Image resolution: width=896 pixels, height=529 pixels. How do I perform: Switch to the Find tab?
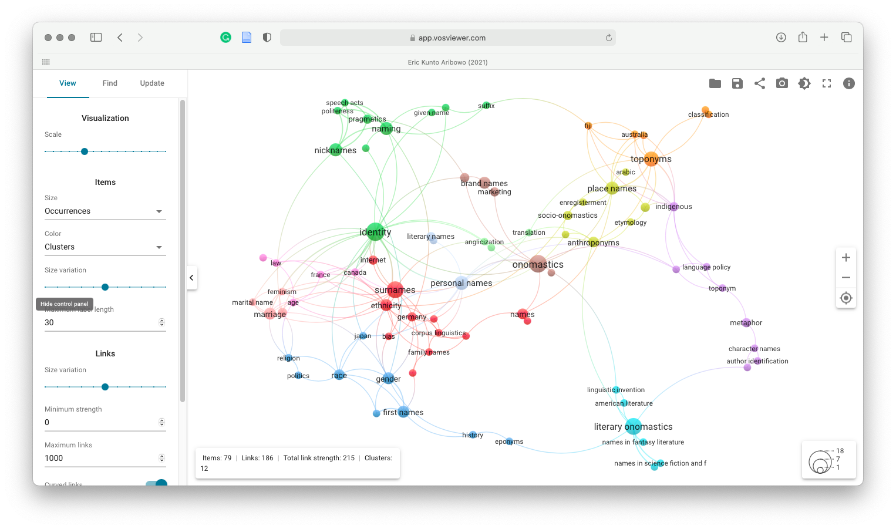click(x=110, y=83)
